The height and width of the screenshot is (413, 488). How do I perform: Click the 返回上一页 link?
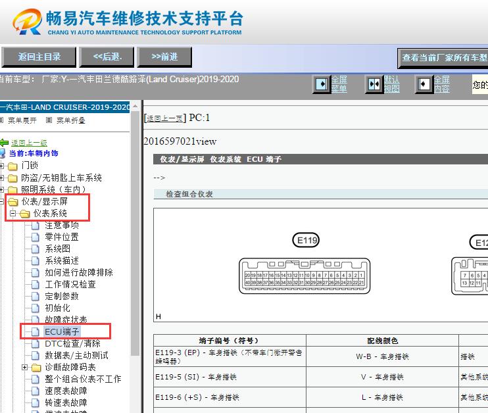pyautogui.click(x=164, y=118)
